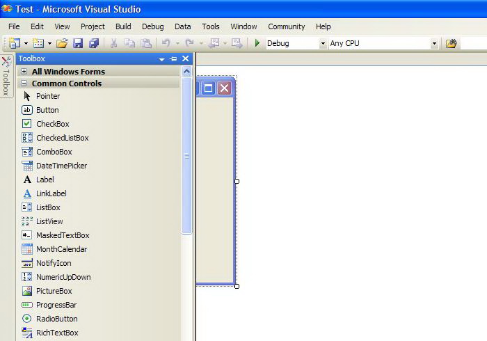Open the Community menu

[287, 26]
